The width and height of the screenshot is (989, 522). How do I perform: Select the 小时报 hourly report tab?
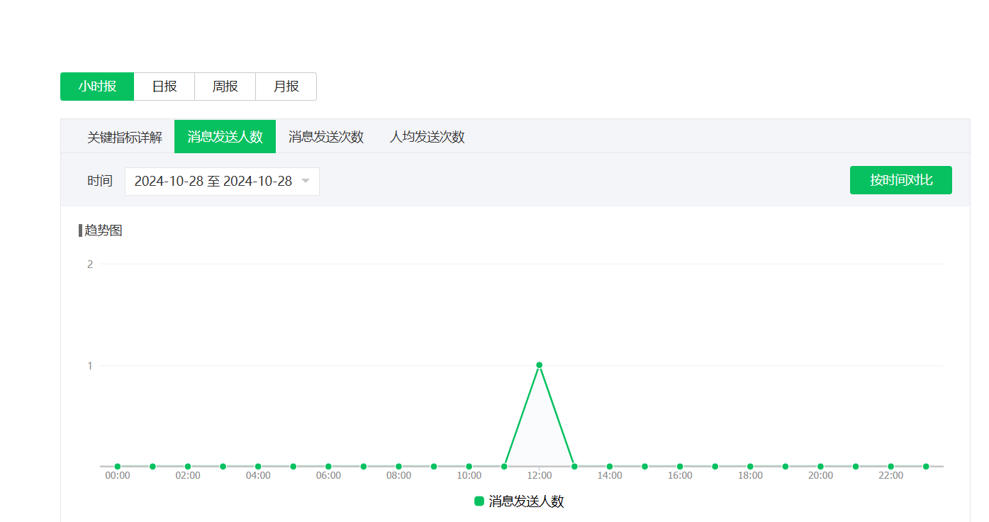(x=97, y=87)
